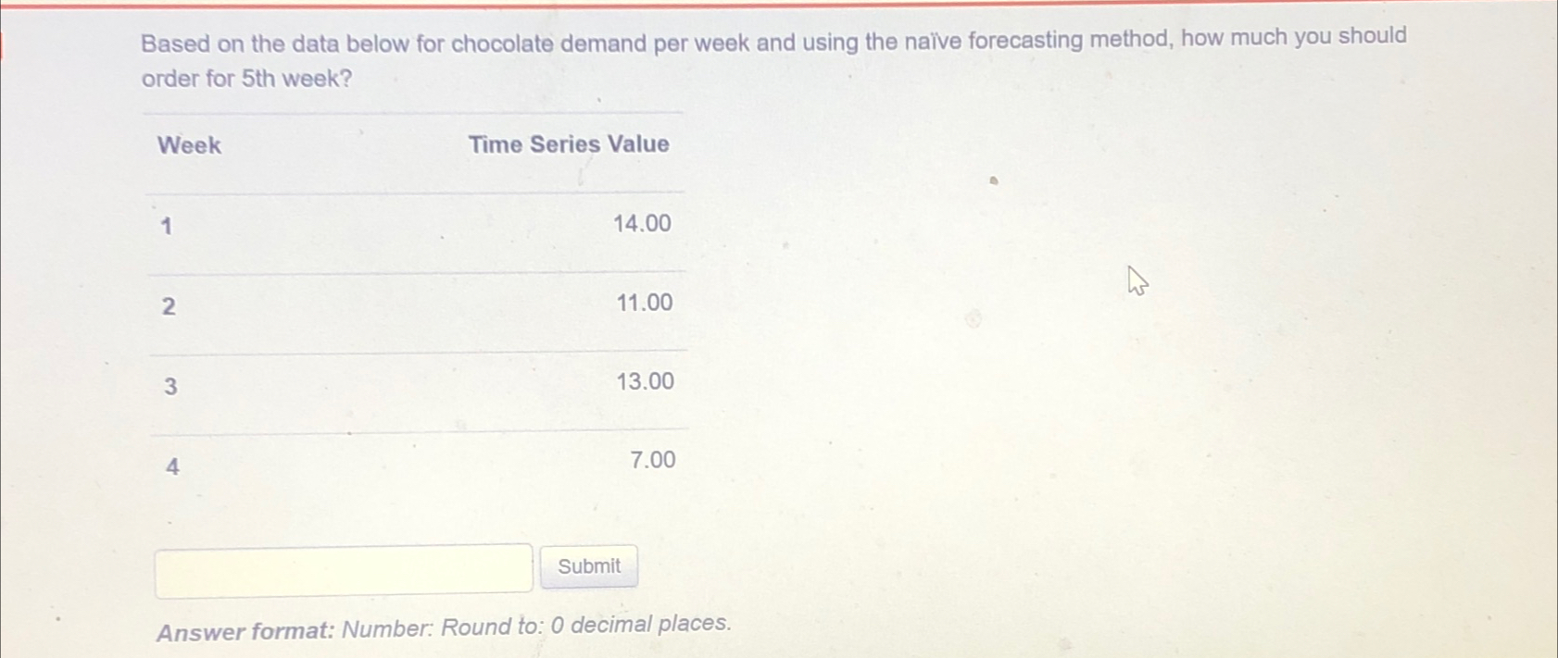Image resolution: width=1558 pixels, height=658 pixels.
Task: Select Week 4 label in the table
Action: (173, 466)
